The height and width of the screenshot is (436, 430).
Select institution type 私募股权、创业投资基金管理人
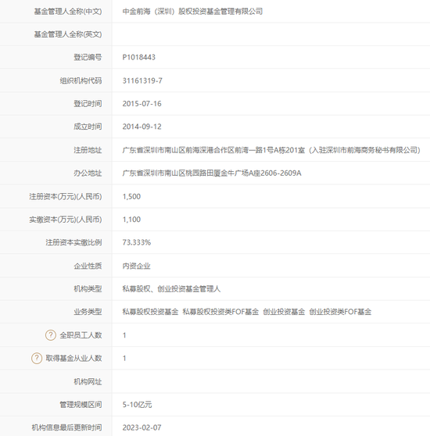click(x=171, y=289)
